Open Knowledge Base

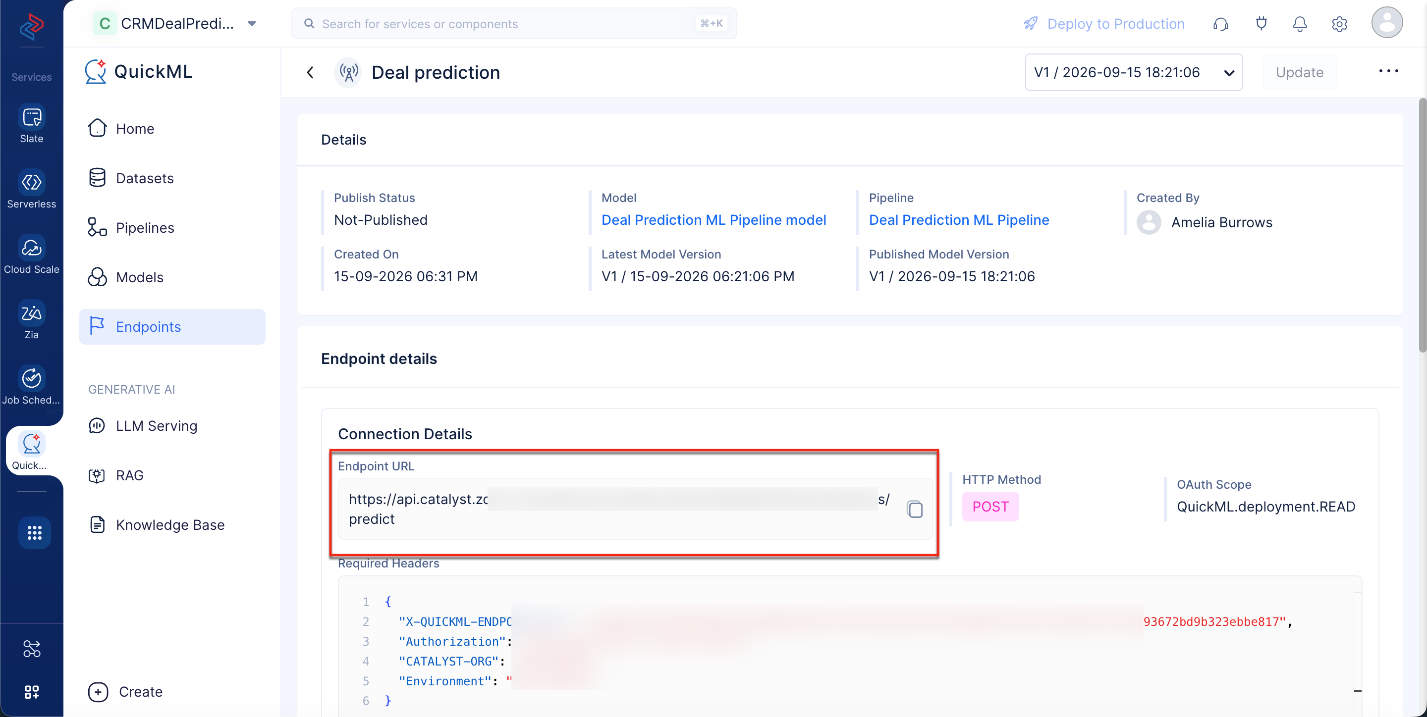[172, 525]
